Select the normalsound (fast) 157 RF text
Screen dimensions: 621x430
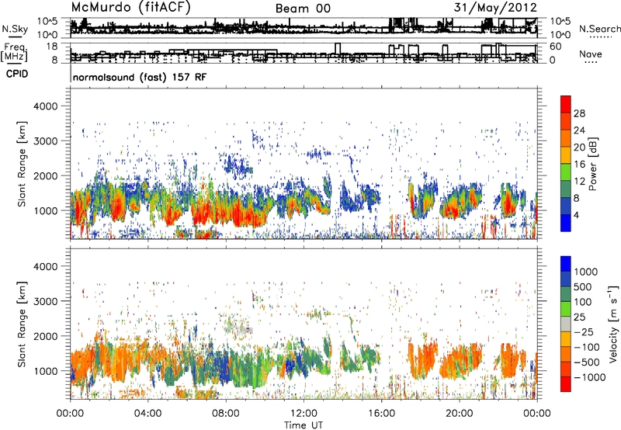click(x=140, y=77)
